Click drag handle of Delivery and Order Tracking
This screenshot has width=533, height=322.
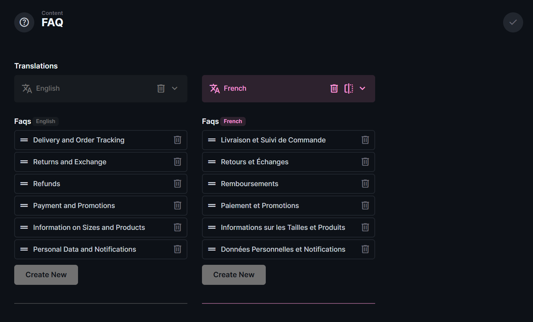24,140
